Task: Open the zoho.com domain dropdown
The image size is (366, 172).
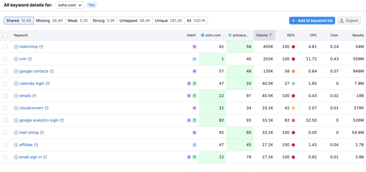Action: click(70, 5)
